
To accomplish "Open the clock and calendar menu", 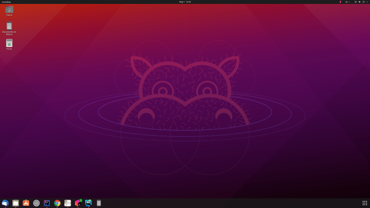I will (x=185, y=2).
